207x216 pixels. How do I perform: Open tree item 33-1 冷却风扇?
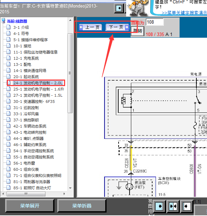click(x=26, y=114)
